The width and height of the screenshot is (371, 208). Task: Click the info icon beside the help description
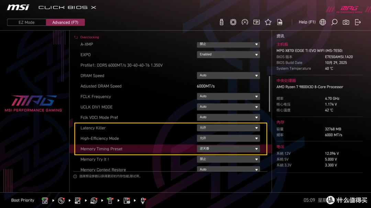75,176
